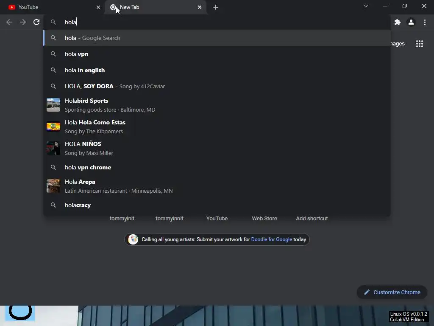Click the address bar containing hola
This screenshot has height=326, width=434.
coord(217,22)
